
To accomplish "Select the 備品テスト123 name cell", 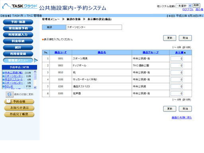I will tap(102, 86).
